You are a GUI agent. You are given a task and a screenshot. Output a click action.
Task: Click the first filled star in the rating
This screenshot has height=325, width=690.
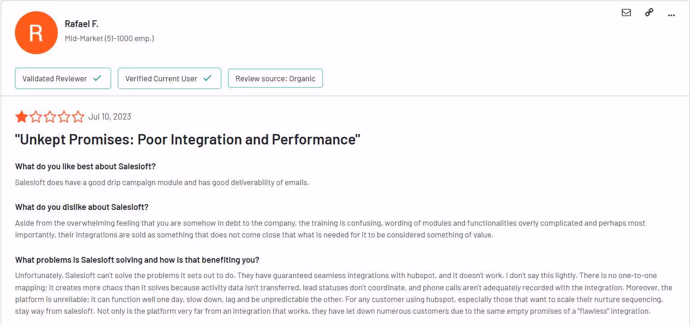tap(21, 116)
